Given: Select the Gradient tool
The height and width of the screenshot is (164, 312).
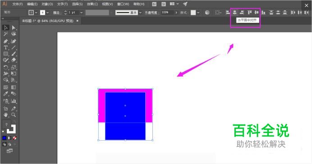Looking at the screenshot, I should (14, 88).
